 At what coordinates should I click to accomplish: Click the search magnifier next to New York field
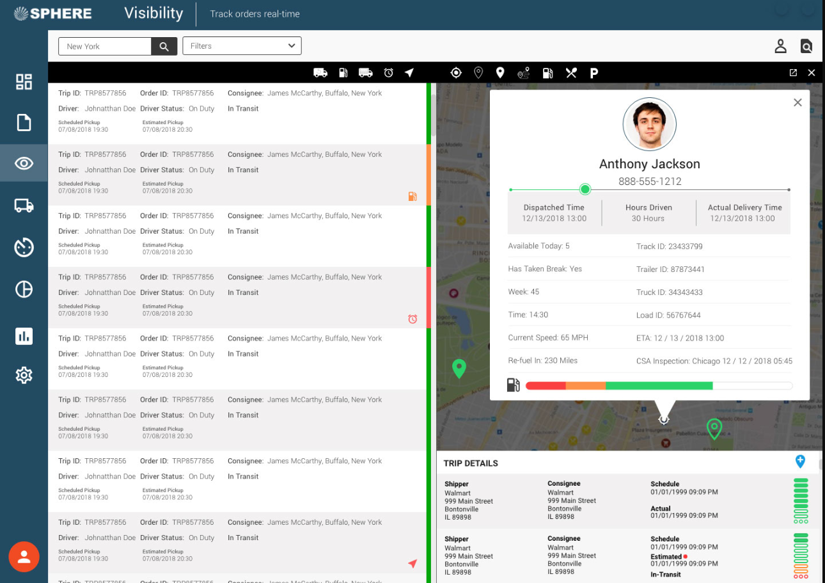click(x=164, y=45)
